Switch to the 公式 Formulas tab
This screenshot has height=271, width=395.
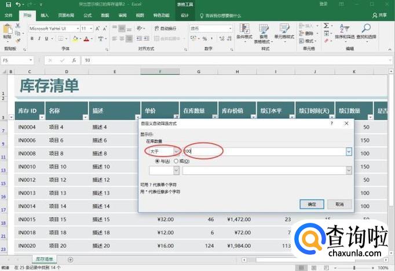click(x=87, y=16)
